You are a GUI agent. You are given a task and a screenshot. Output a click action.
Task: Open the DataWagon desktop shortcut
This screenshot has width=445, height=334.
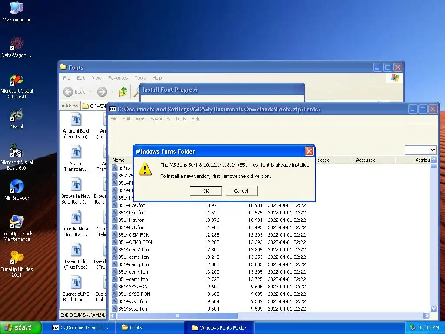click(17, 47)
